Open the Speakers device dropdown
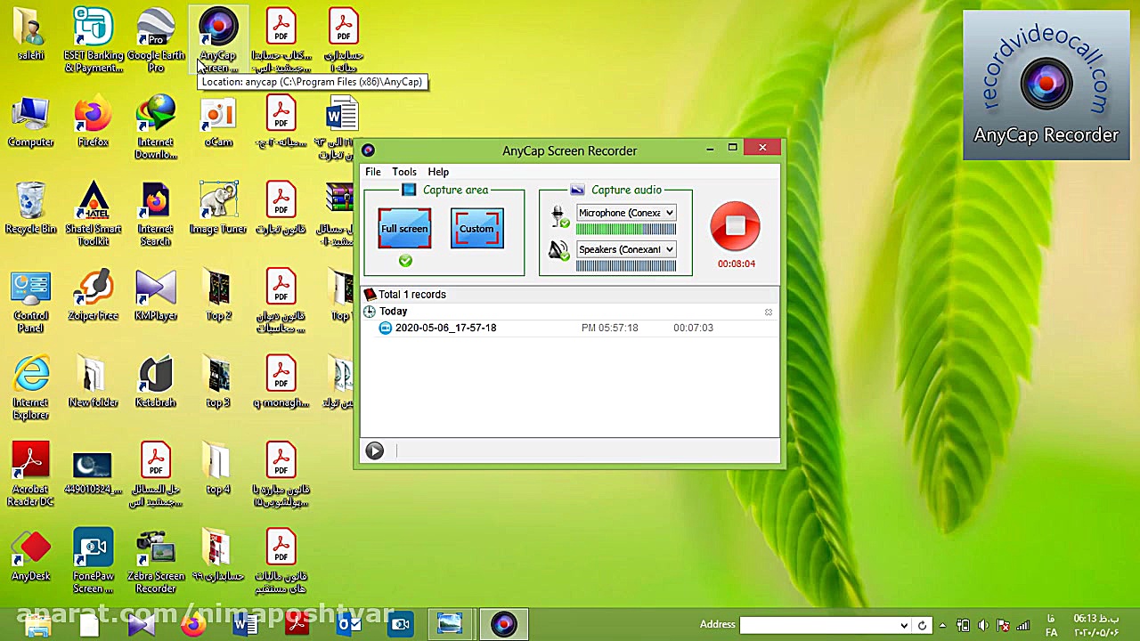The image size is (1140, 641). pyautogui.click(x=626, y=249)
